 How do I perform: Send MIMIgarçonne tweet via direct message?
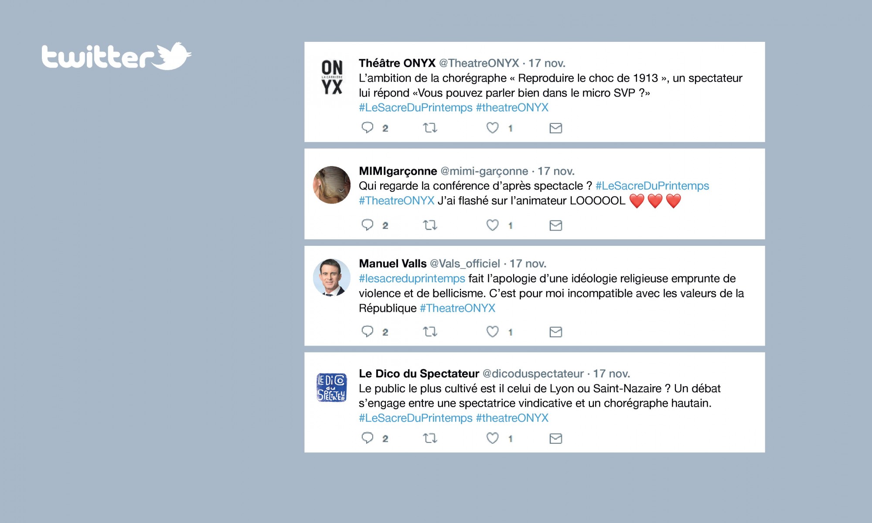[555, 225]
